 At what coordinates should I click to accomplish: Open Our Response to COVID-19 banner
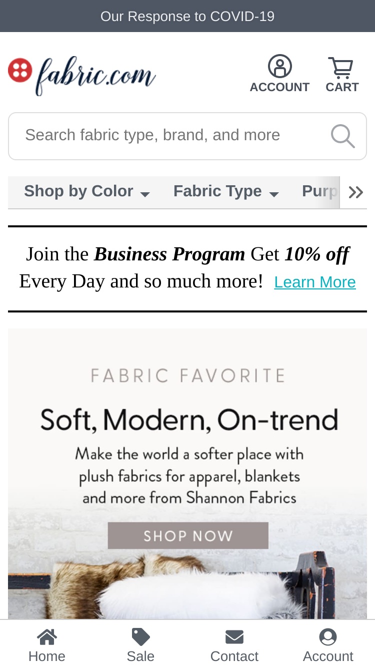tap(187, 16)
